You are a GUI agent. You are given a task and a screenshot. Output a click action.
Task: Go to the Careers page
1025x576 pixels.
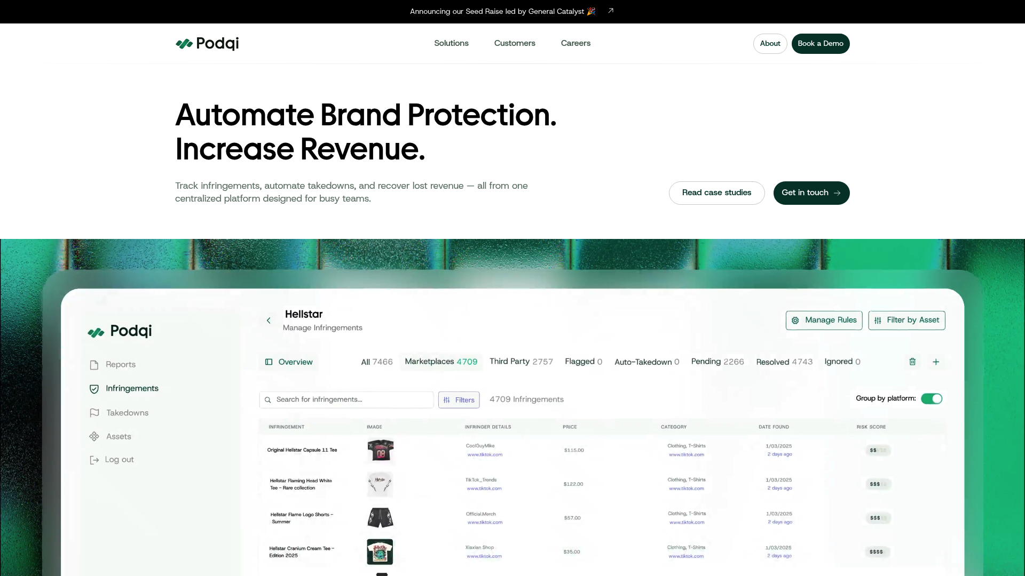[575, 43]
